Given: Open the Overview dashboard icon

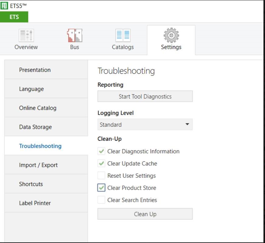Looking at the screenshot, I should point(26,36).
